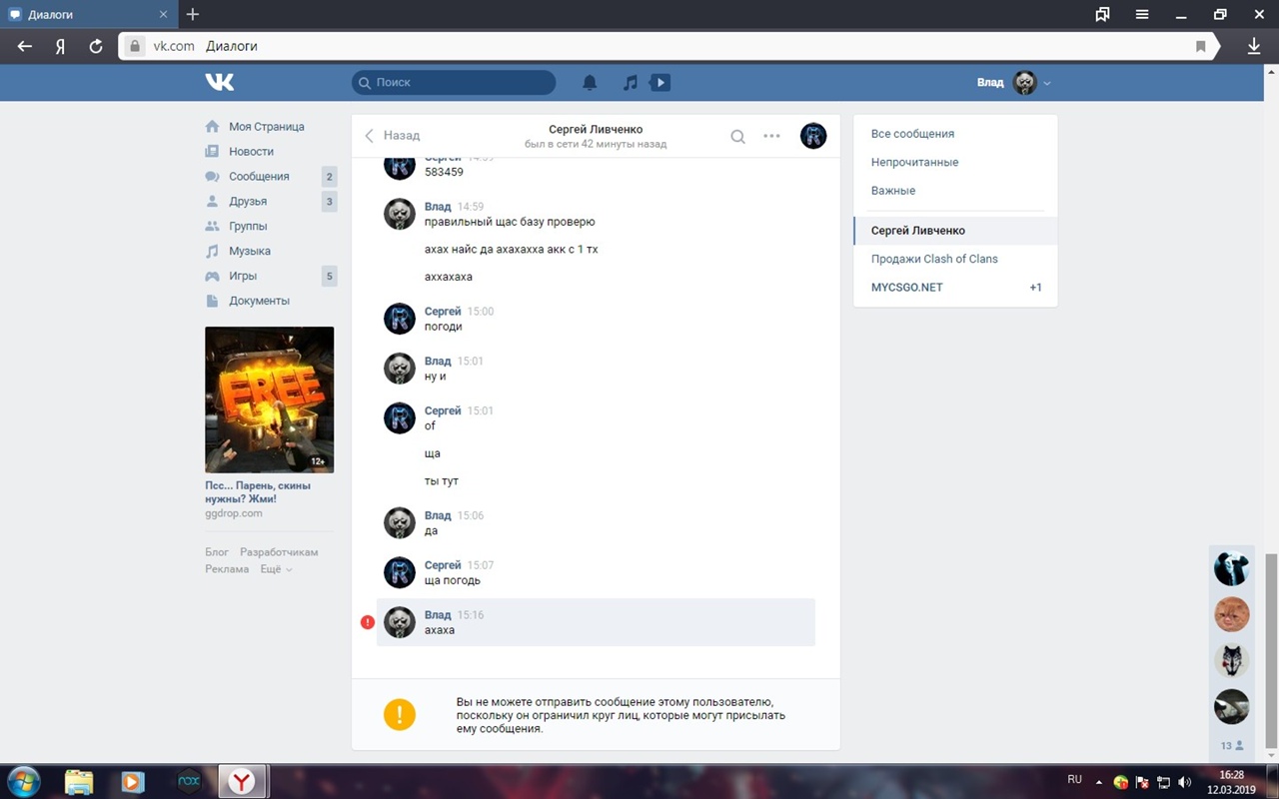Search within conversation using magnifier icon
The width and height of the screenshot is (1279, 799).
(x=737, y=137)
